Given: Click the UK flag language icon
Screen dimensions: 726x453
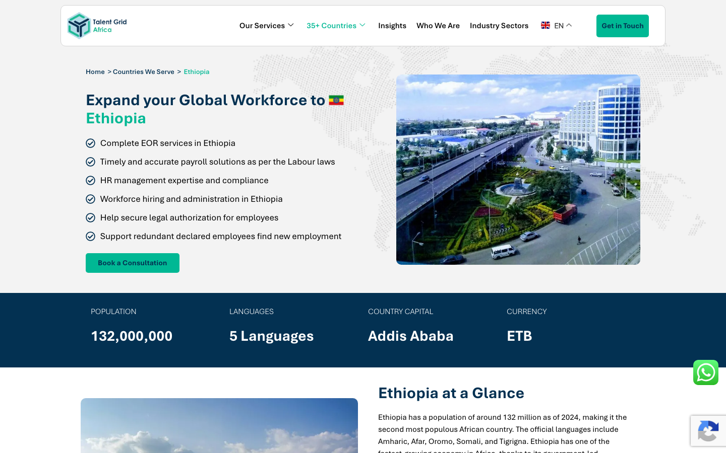Looking at the screenshot, I should click(546, 25).
